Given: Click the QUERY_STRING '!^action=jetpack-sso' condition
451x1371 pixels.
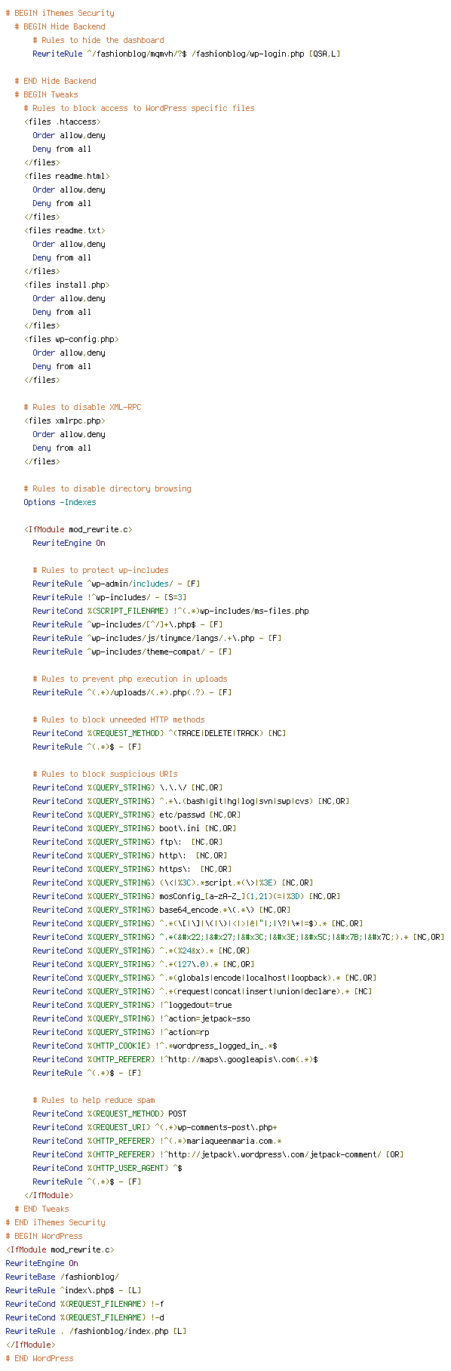Looking at the screenshot, I should click(141, 1018).
